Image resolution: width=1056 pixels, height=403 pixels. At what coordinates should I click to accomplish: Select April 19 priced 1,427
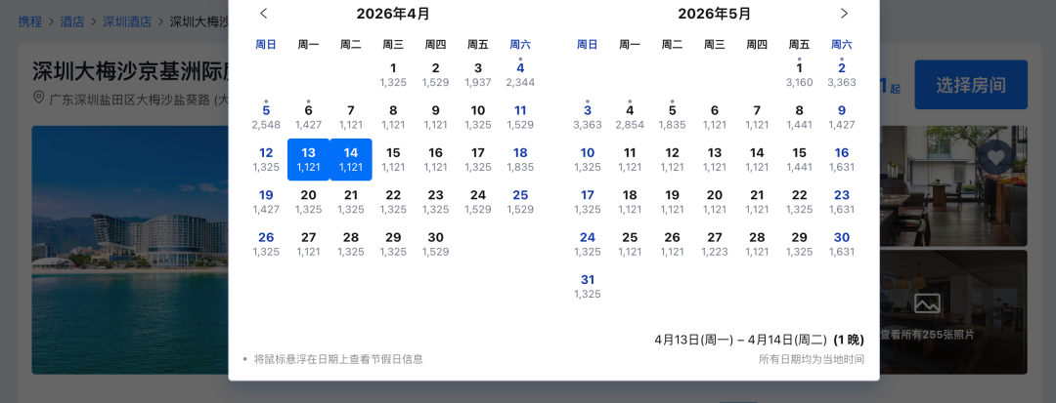click(x=266, y=201)
